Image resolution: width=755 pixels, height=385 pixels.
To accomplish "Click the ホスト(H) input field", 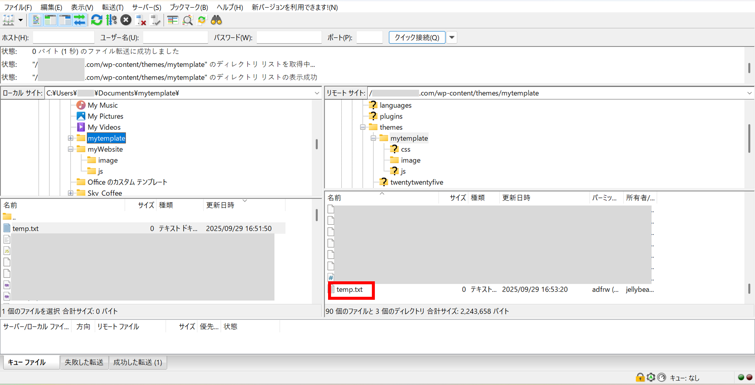I will [x=63, y=37].
